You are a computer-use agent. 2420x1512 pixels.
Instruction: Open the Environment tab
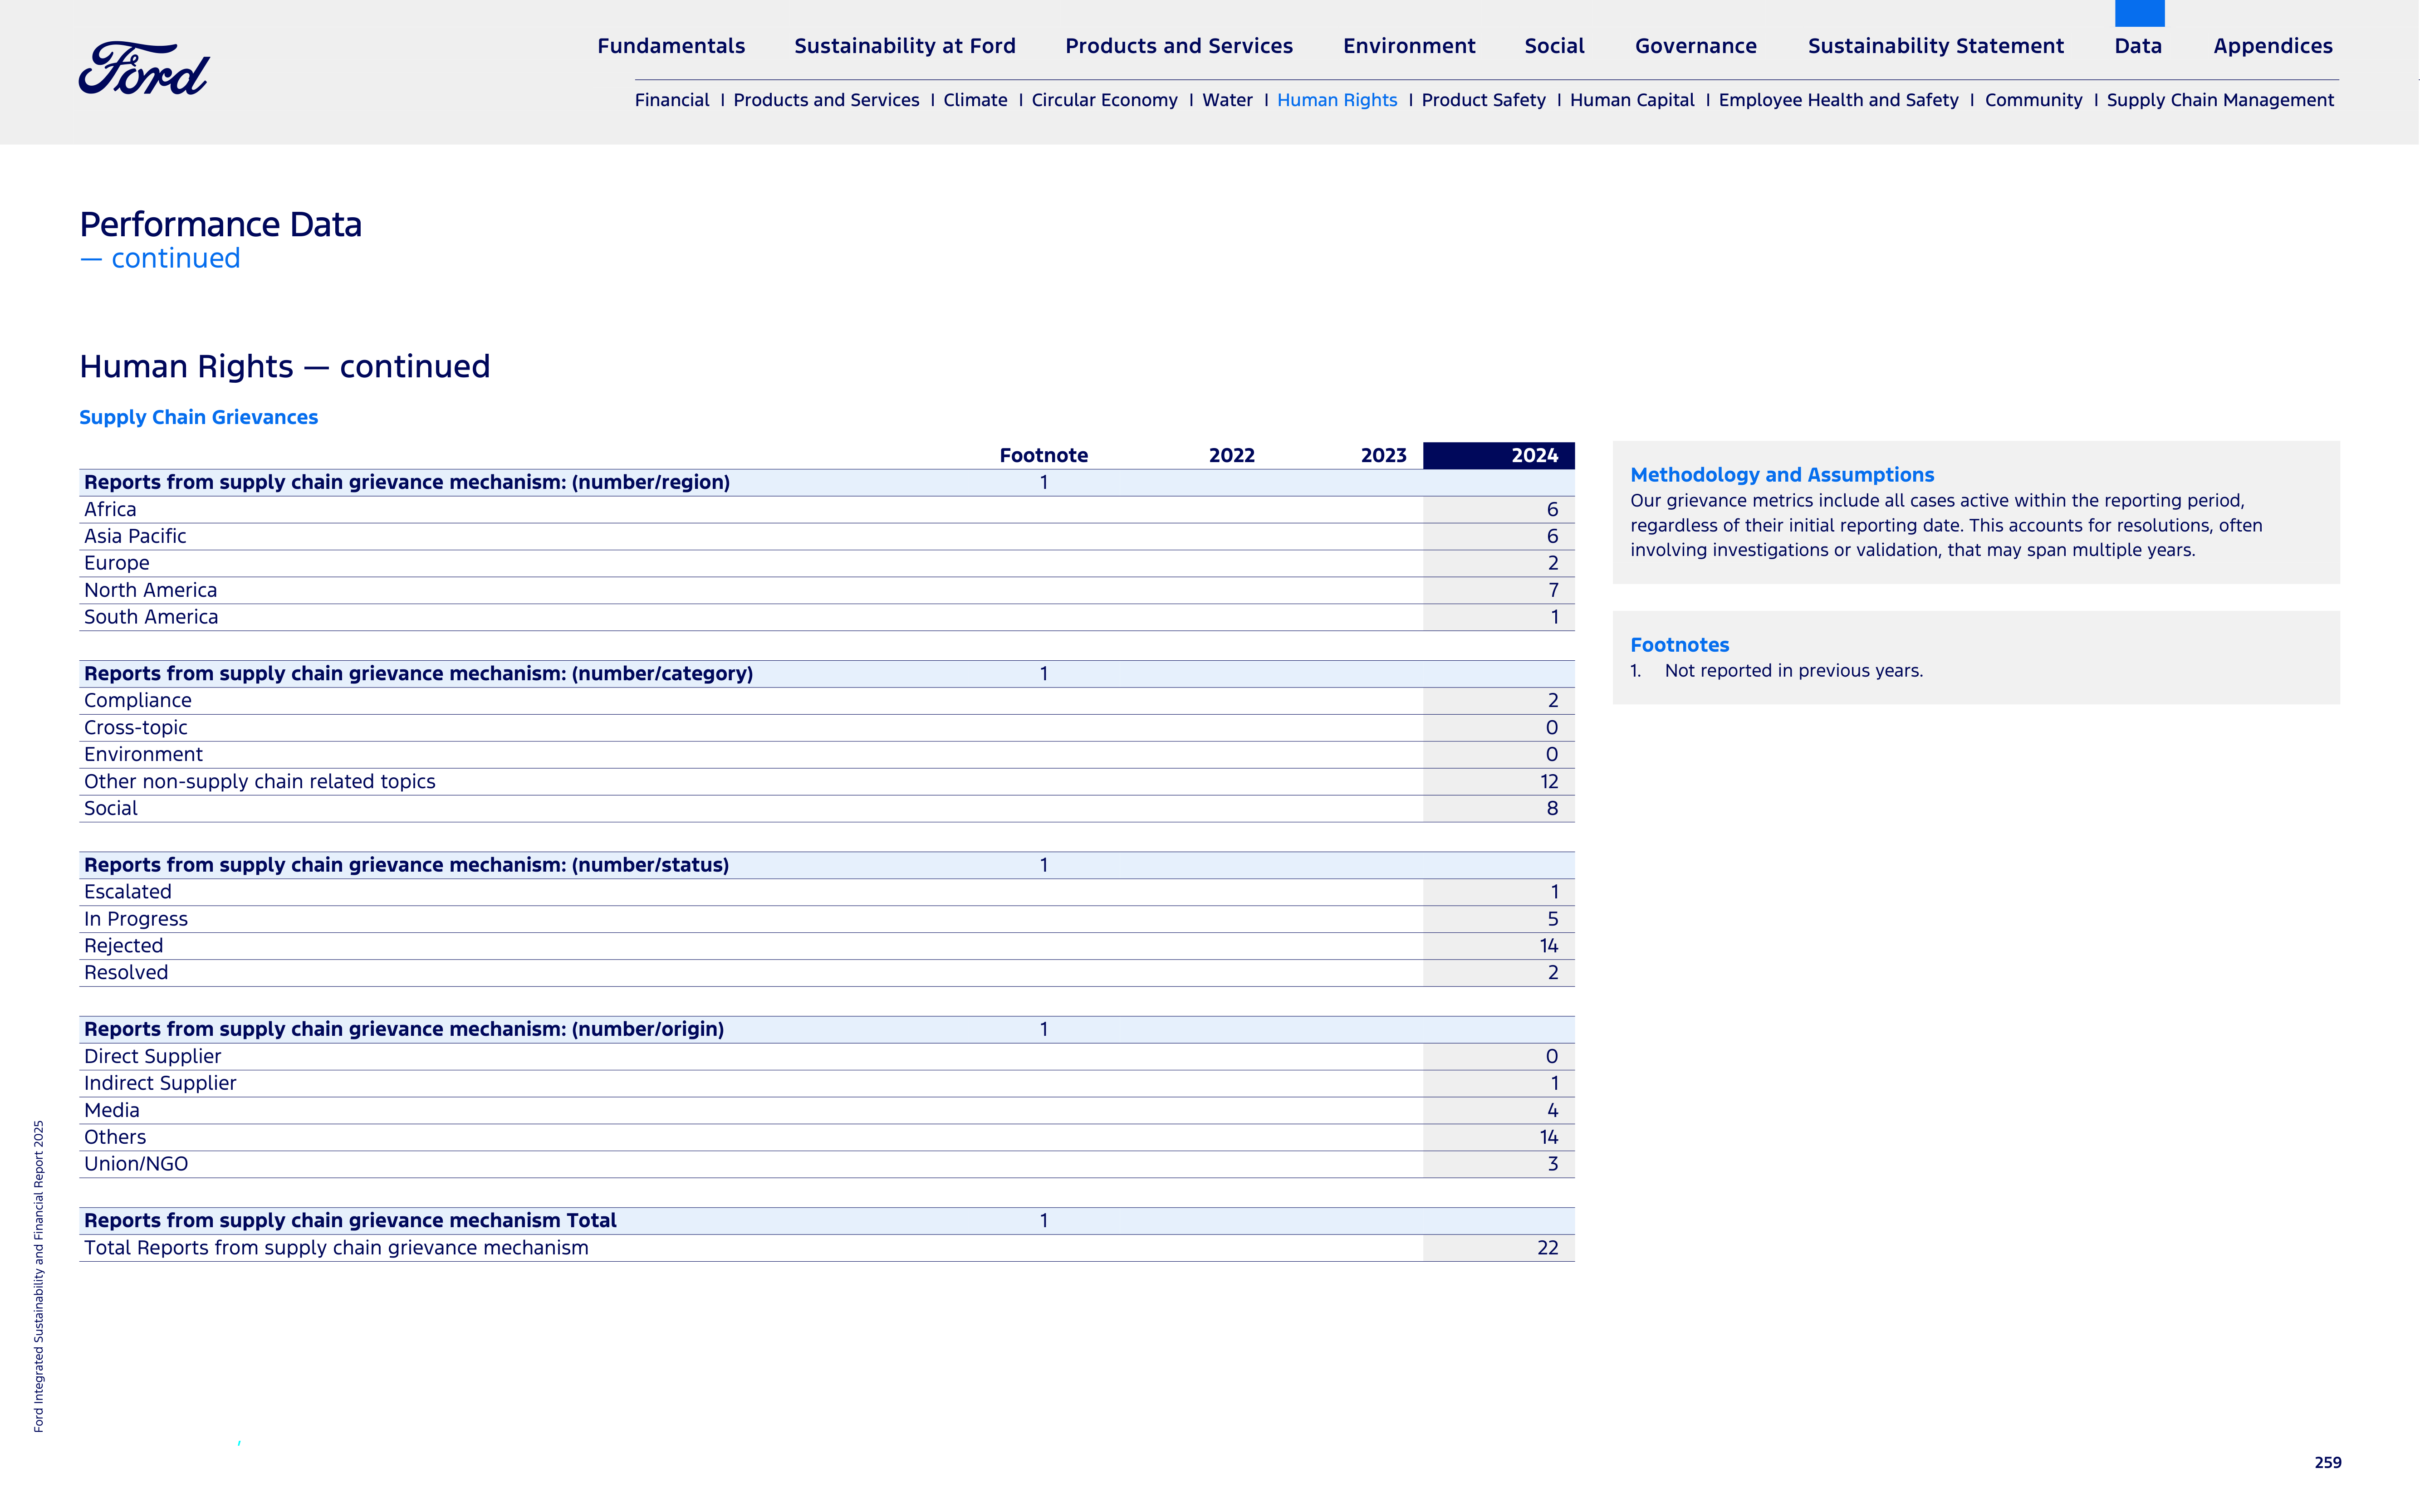click(x=1409, y=46)
